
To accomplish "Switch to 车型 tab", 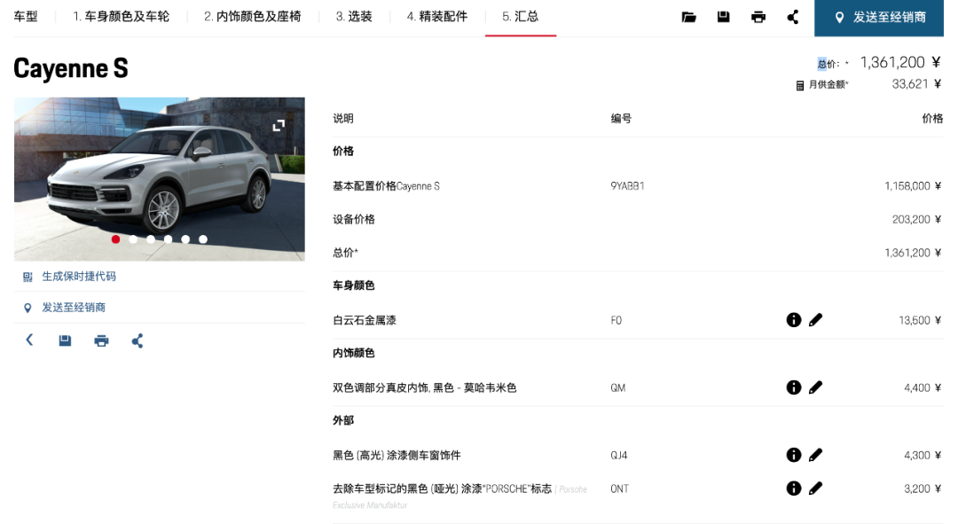I will pyautogui.click(x=26, y=17).
